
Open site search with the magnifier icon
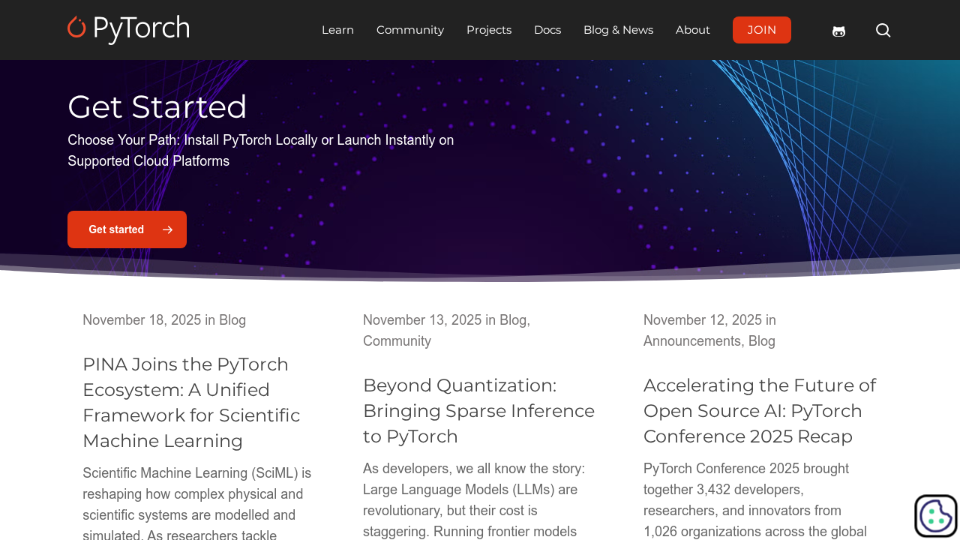tap(882, 30)
